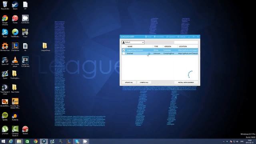256x144 pixels.
Task: Click the github location link in second row
Action: point(188,53)
